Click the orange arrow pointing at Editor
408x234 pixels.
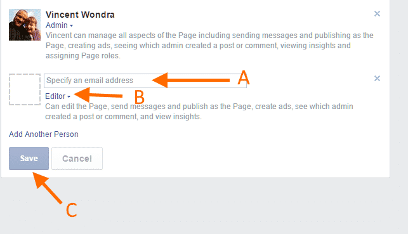tap(98, 95)
